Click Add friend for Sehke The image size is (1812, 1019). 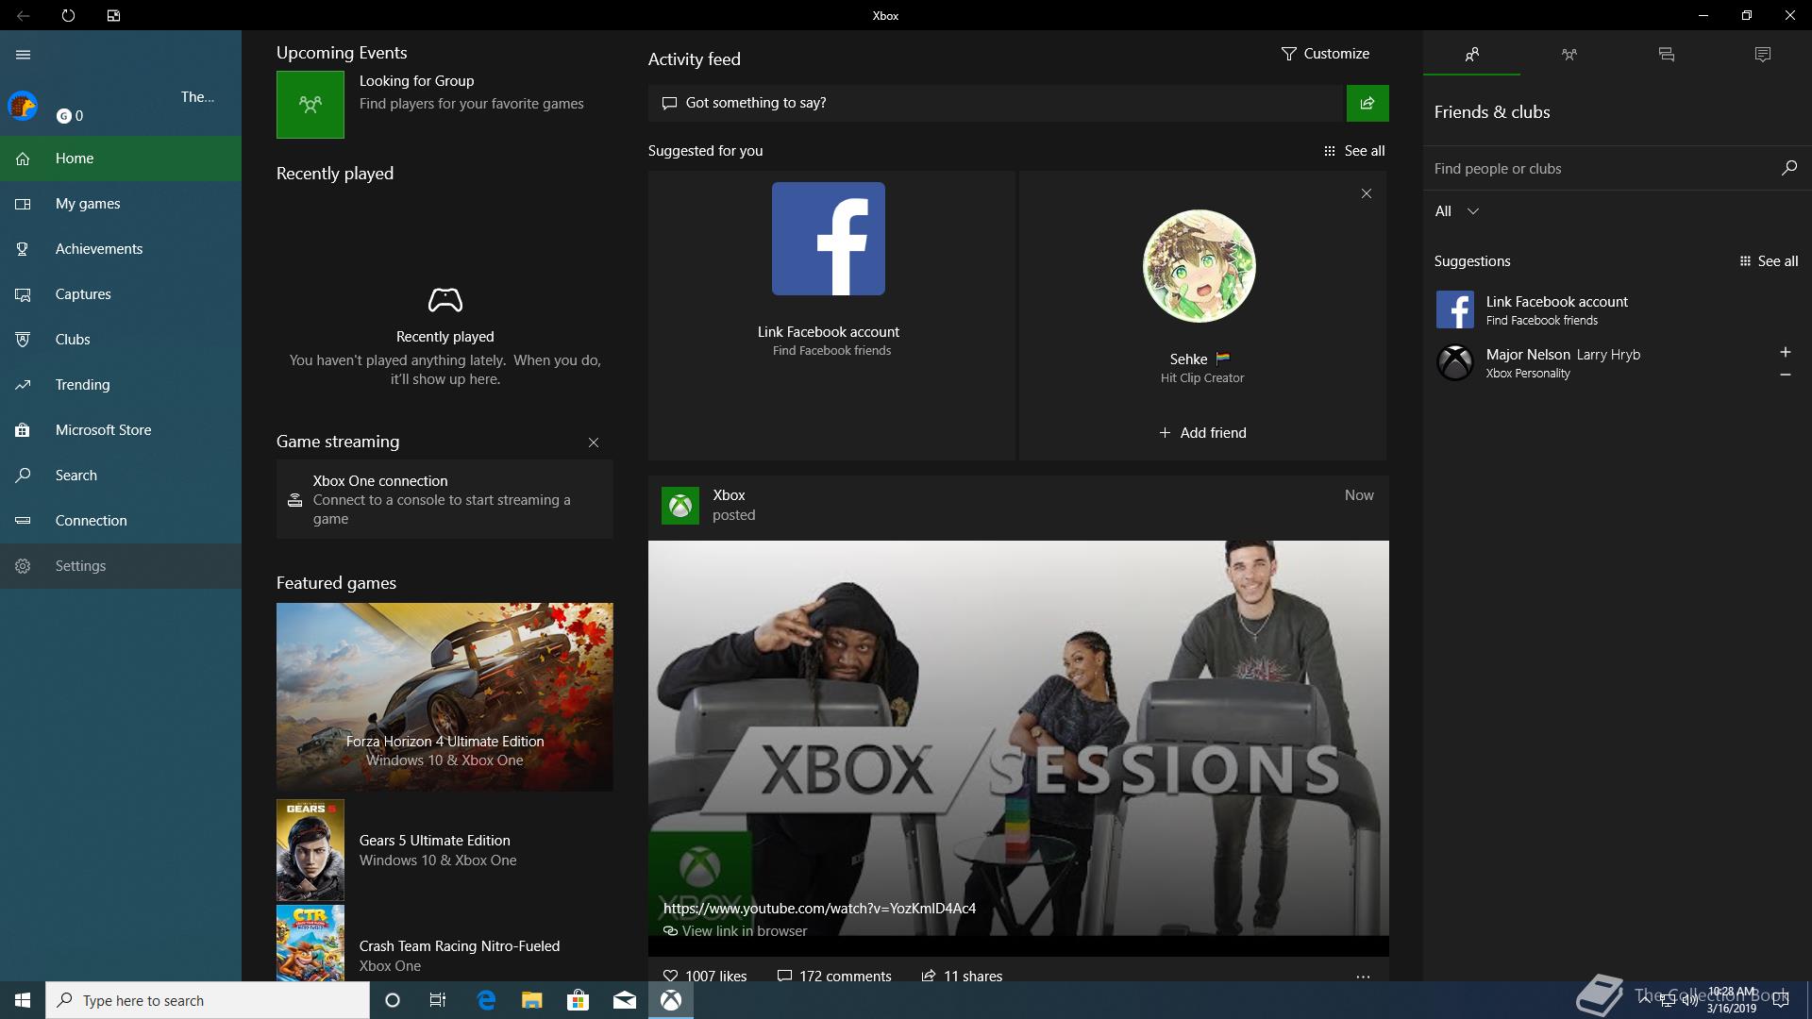(1202, 433)
